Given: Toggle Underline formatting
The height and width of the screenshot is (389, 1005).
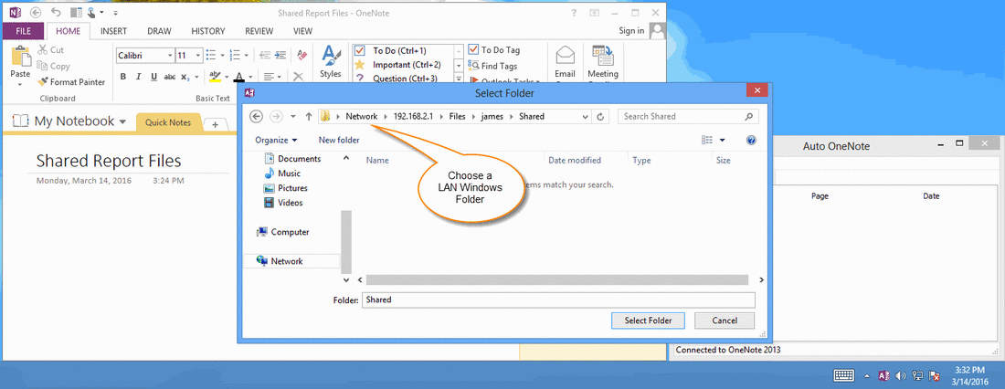Looking at the screenshot, I should (x=153, y=77).
